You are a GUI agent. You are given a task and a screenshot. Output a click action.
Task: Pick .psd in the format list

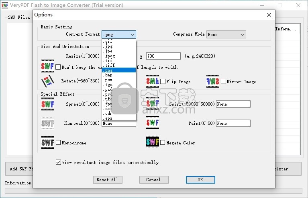coord(119,90)
